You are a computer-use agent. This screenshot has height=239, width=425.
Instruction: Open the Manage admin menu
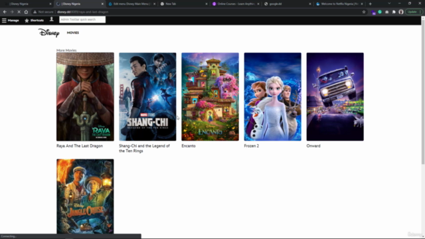click(11, 21)
